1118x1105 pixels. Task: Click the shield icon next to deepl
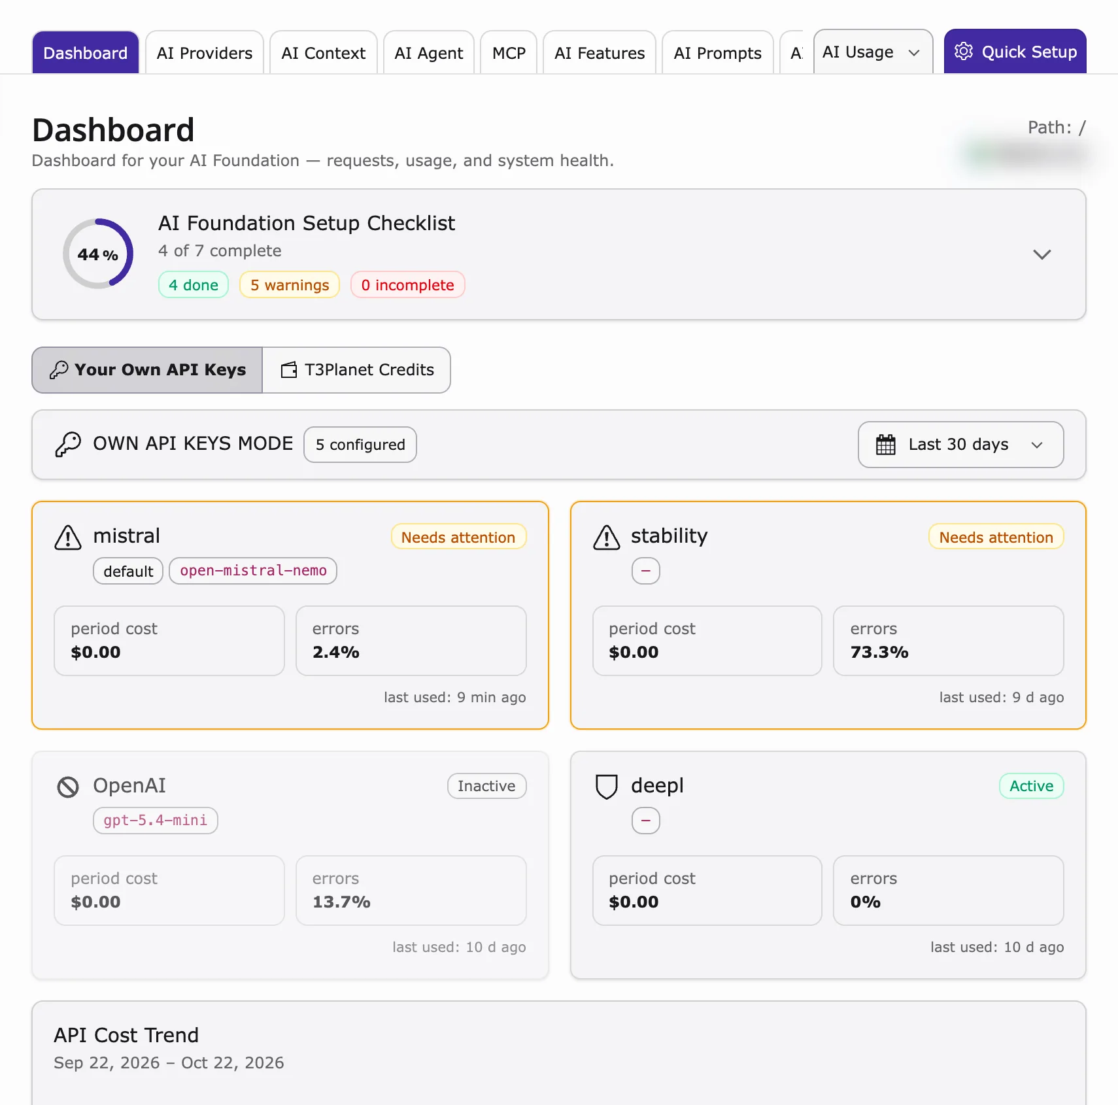(x=607, y=787)
